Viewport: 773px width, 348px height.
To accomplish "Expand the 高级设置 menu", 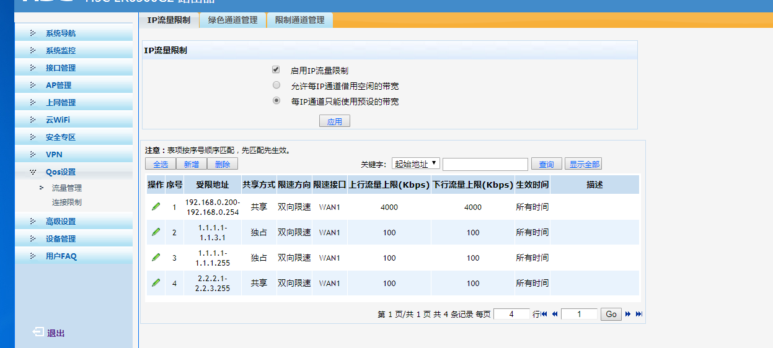I will click(x=74, y=222).
